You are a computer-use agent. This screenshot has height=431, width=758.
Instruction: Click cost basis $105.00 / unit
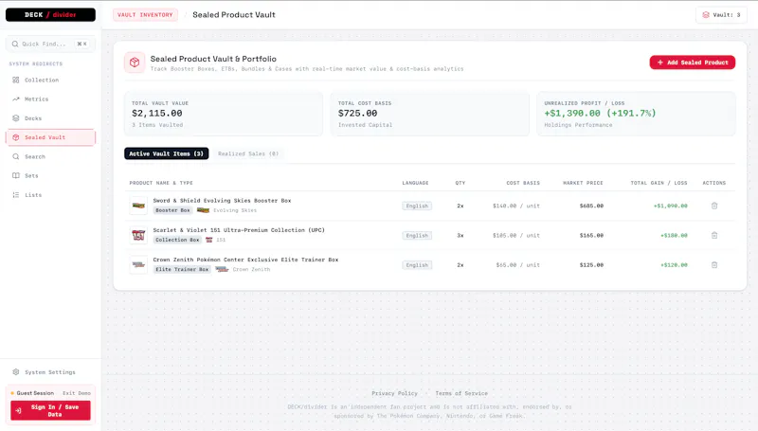(x=515, y=235)
